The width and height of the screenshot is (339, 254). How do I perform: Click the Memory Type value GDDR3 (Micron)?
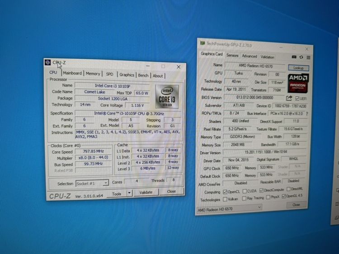(242, 136)
